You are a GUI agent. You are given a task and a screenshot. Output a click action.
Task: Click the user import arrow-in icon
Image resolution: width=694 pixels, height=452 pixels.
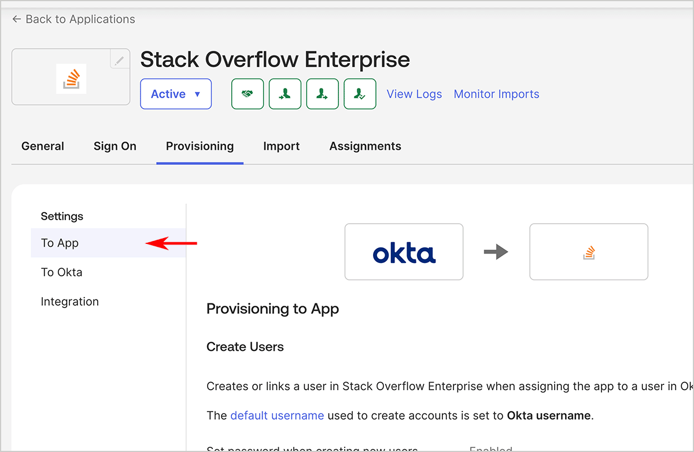pyautogui.click(x=285, y=94)
